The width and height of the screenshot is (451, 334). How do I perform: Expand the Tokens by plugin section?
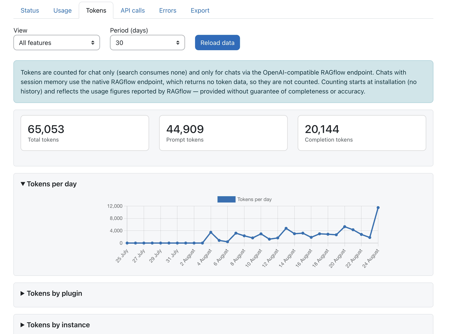click(x=51, y=293)
